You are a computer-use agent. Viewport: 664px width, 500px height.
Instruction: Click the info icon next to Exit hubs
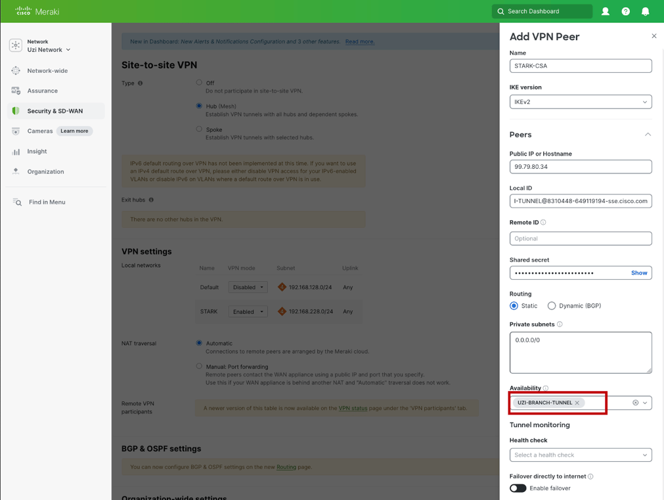click(151, 200)
